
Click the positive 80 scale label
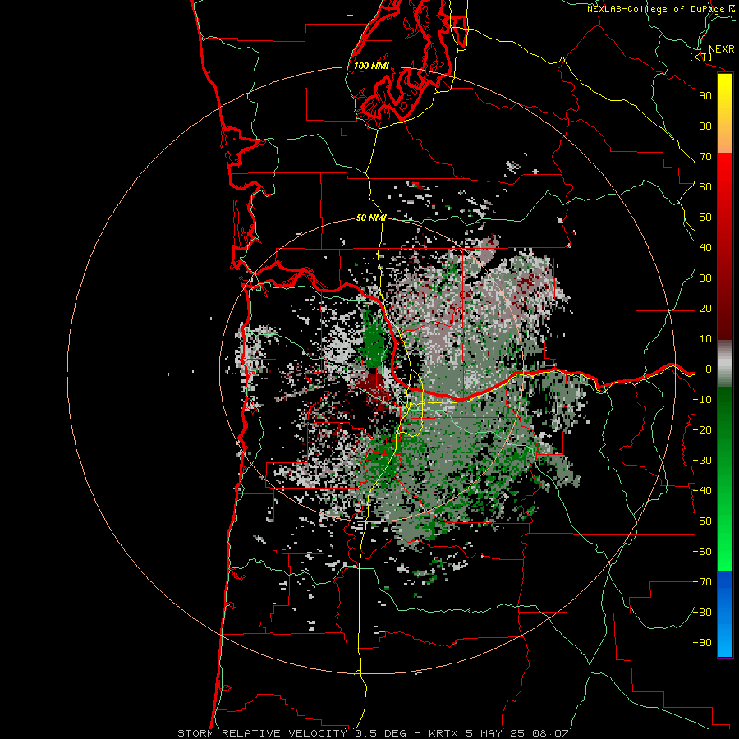pos(705,126)
